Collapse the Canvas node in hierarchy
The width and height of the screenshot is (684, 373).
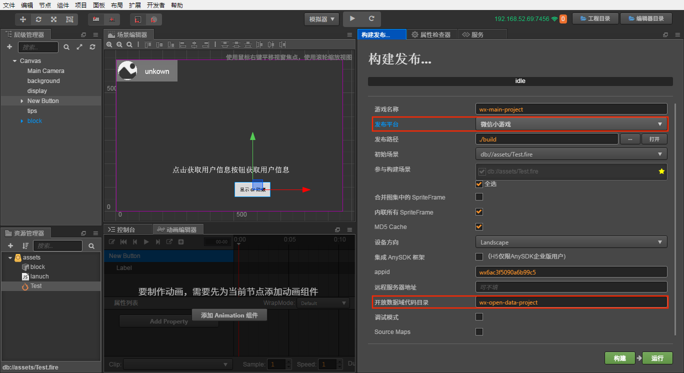coord(14,61)
